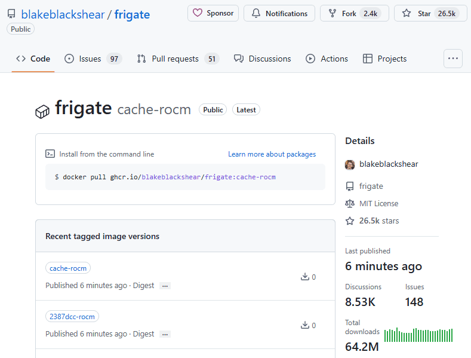The width and height of the screenshot is (471, 358).
Task: Expand the digest ellipsis for 2387dcc-rocm
Action: pyautogui.click(x=165, y=334)
